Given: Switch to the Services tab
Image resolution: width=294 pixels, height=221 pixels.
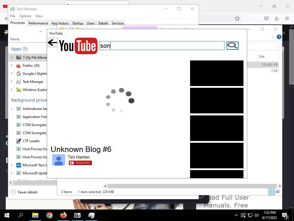Looking at the screenshot, I should tap(117, 23).
